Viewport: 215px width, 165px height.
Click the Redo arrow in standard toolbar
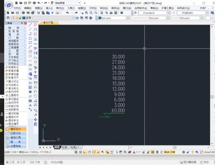click(x=76, y=13)
